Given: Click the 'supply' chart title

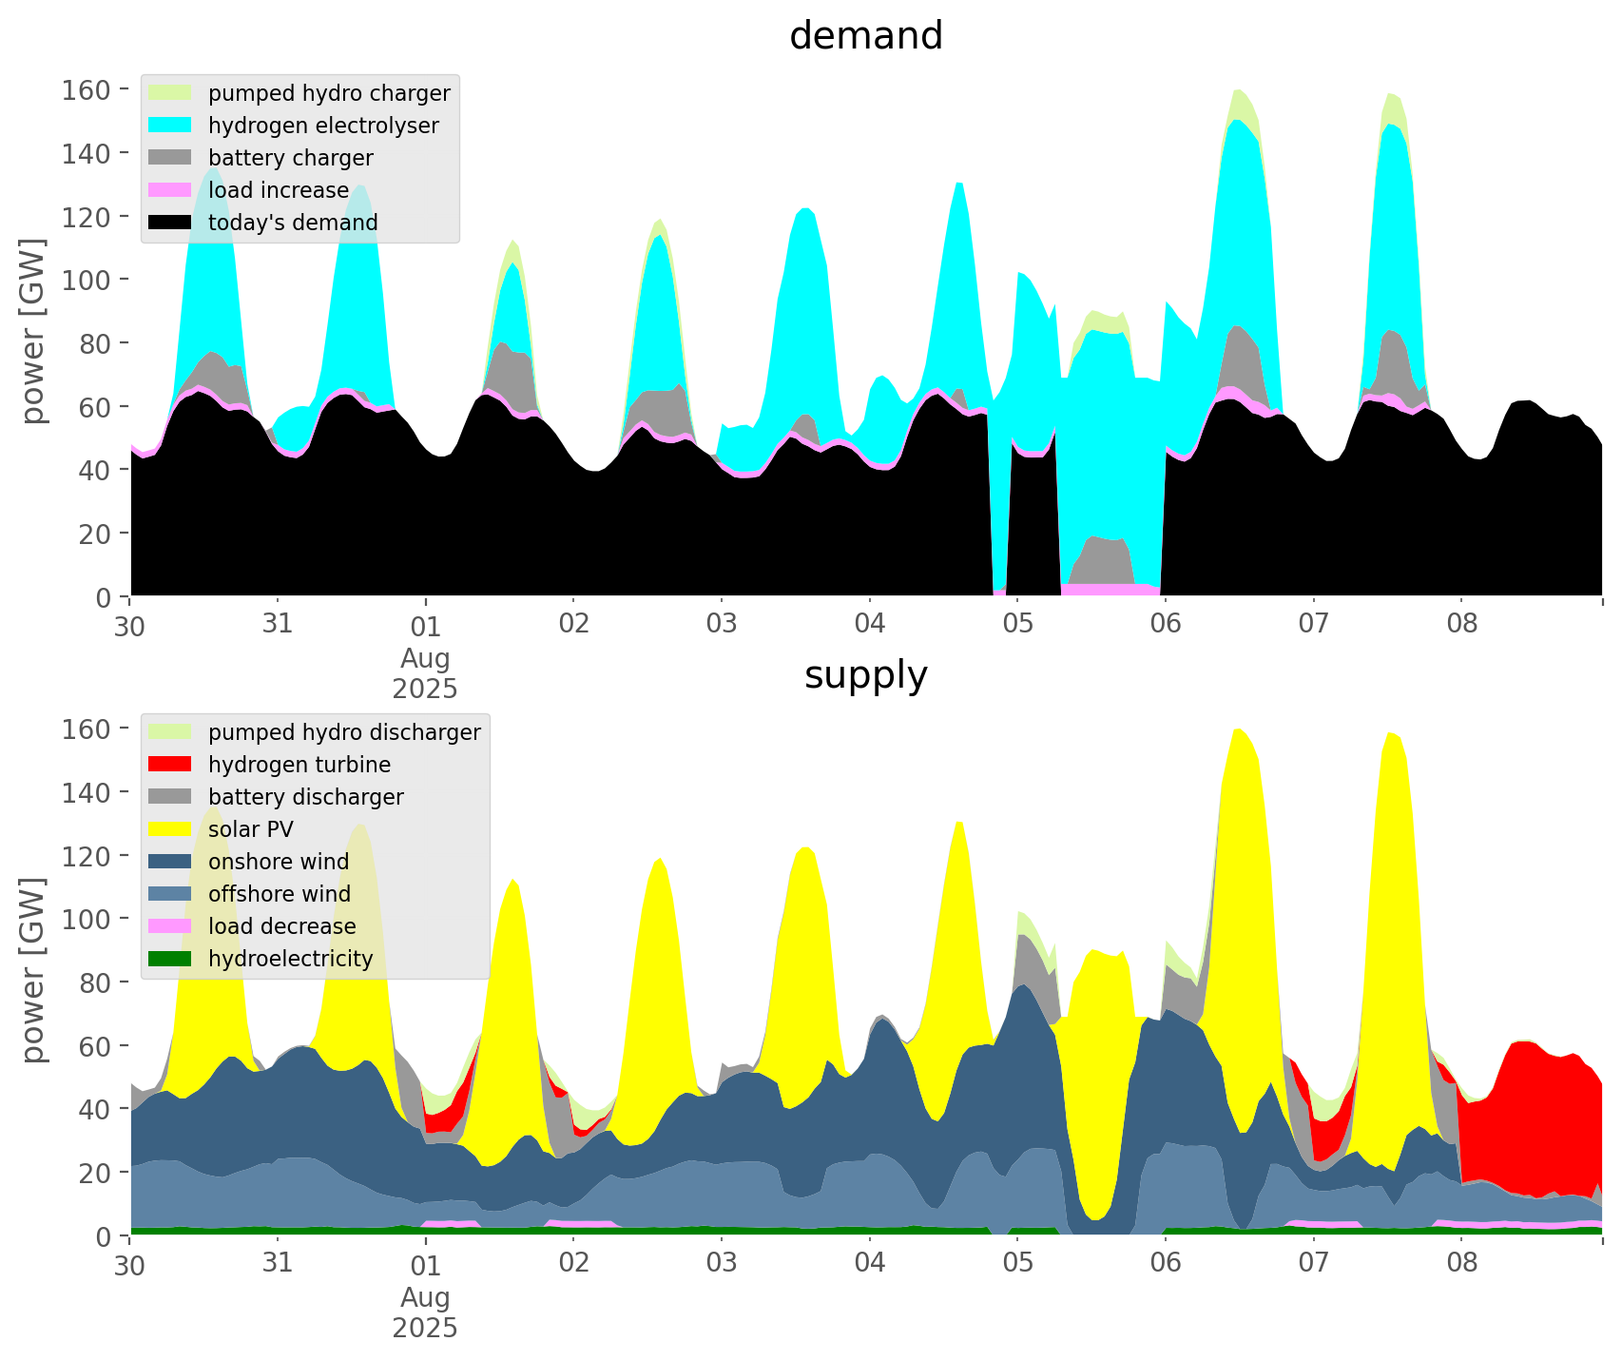Looking at the screenshot, I should 865,675.
